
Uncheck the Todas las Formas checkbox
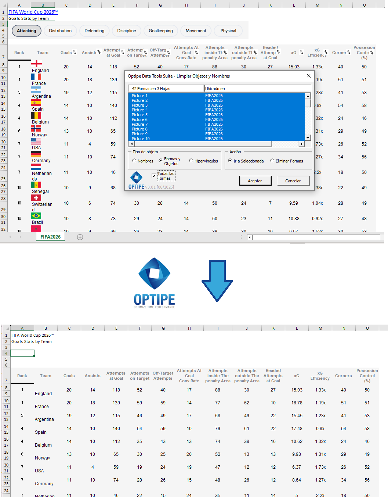pyautogui.click(x=154, y=176)
